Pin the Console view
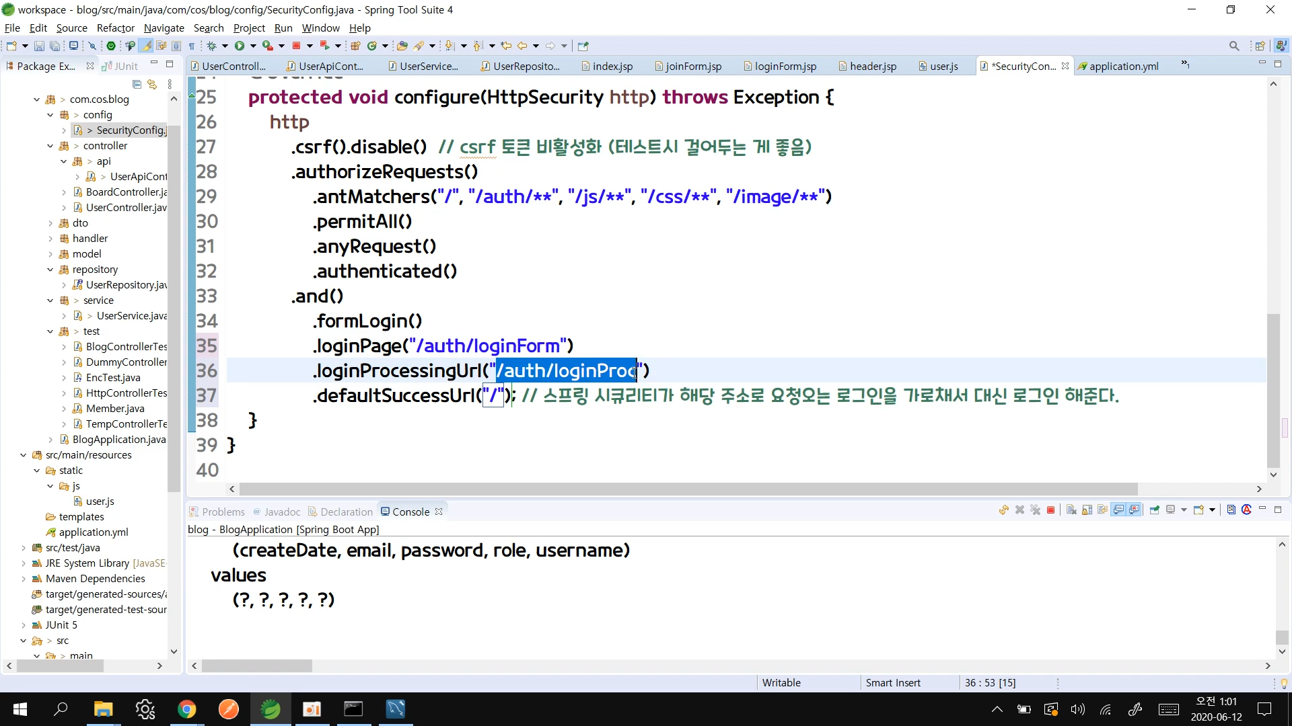 point(1155,510)
